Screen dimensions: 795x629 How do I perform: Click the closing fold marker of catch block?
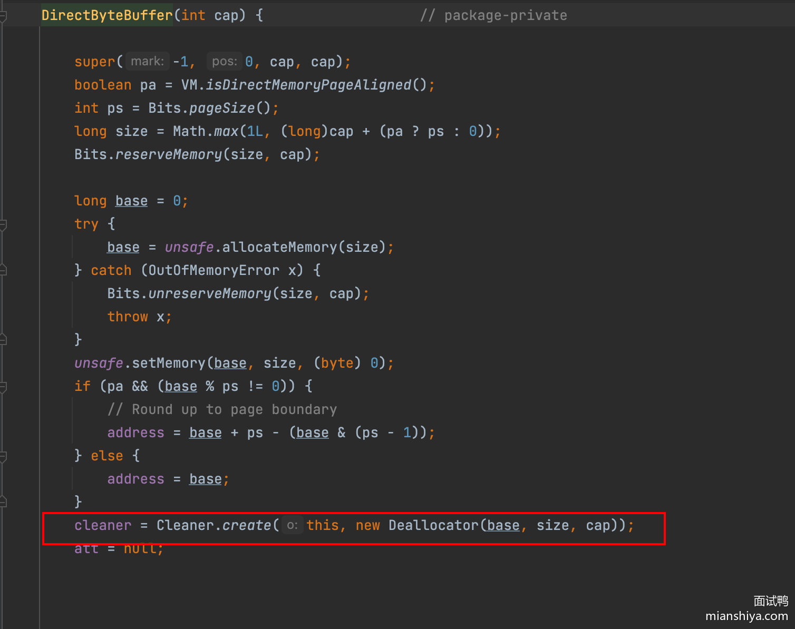(3, 339)
